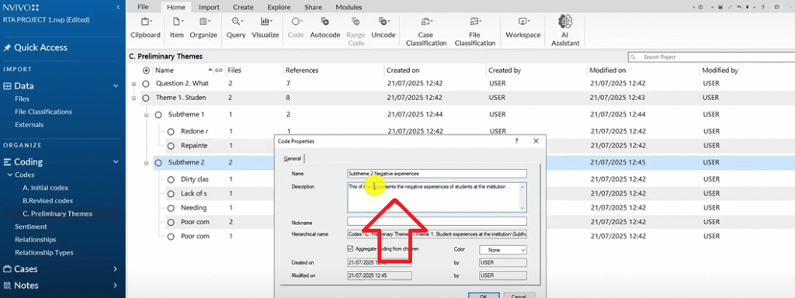This screenshot has width=795, height=298.
Task: Click the Name field in Code Properties
Action: [437, 173]
